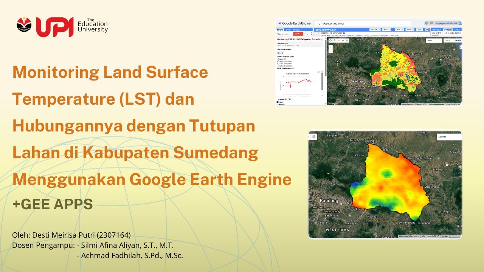This screenshot has height=272, width=484.
Task: Zoom out with the map minus button
Action: [x=330, y=51]
